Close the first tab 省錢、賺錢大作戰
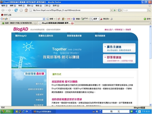 (35, 23)
